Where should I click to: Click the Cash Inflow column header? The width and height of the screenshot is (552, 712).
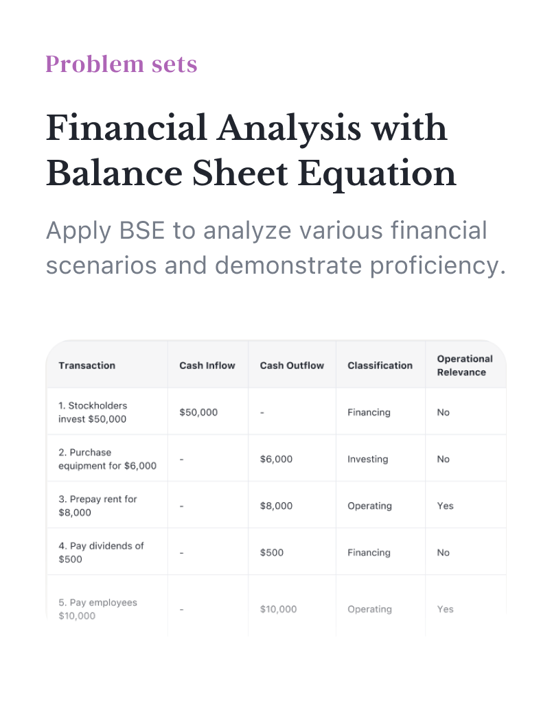tap(207, 366)
